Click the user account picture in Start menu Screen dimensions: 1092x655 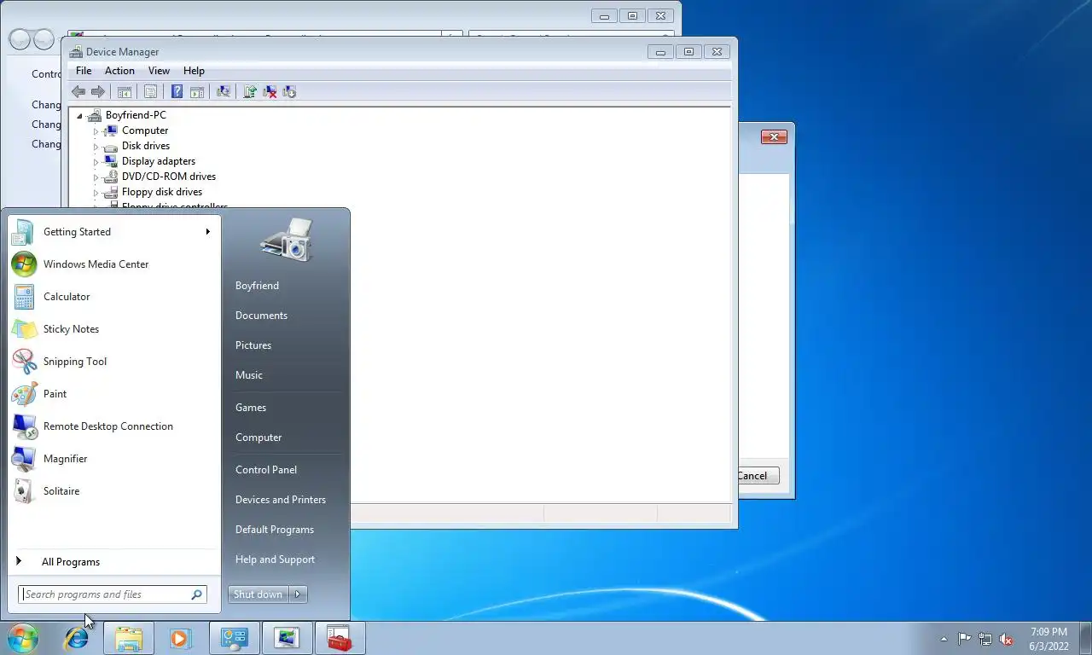coord(287,239)
